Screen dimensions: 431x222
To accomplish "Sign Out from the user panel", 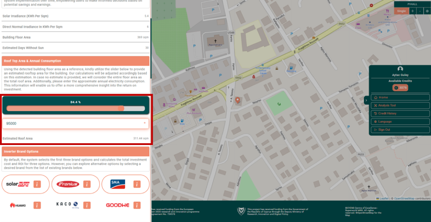I will tap(400, 129).
